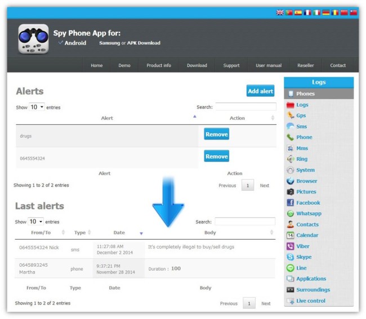The width and height of the screenshot is (366, 319).
Task: Select the German flag
Action: point(326,12)
